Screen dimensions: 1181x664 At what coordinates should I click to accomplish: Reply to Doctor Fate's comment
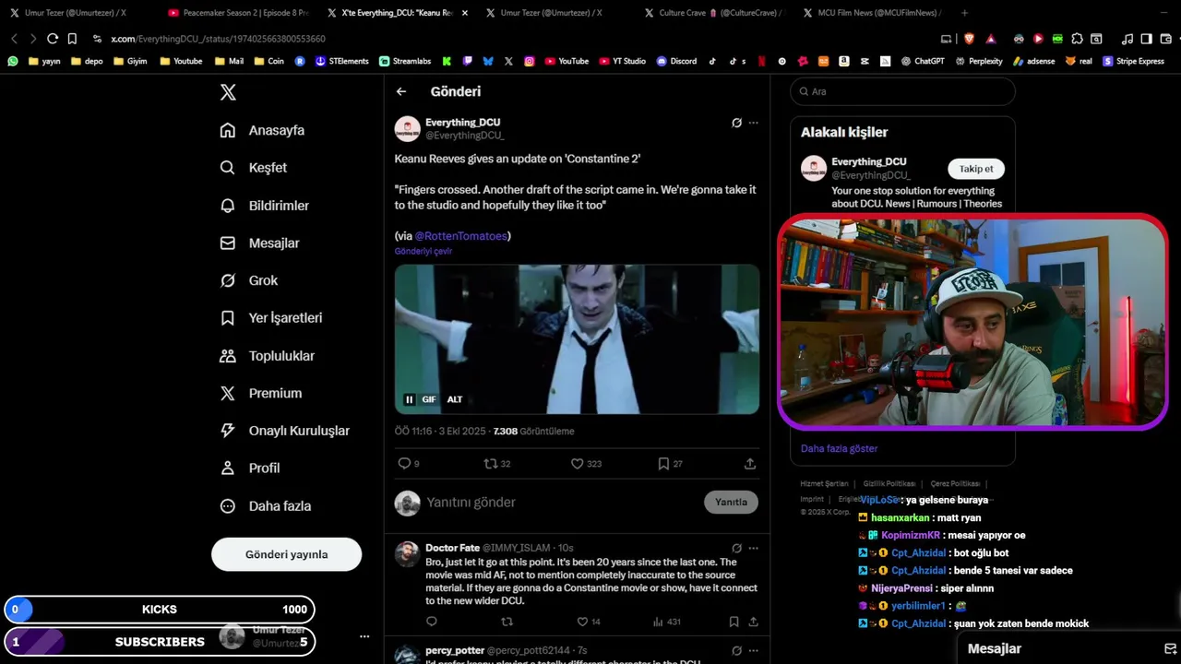(x=431, y=622)
